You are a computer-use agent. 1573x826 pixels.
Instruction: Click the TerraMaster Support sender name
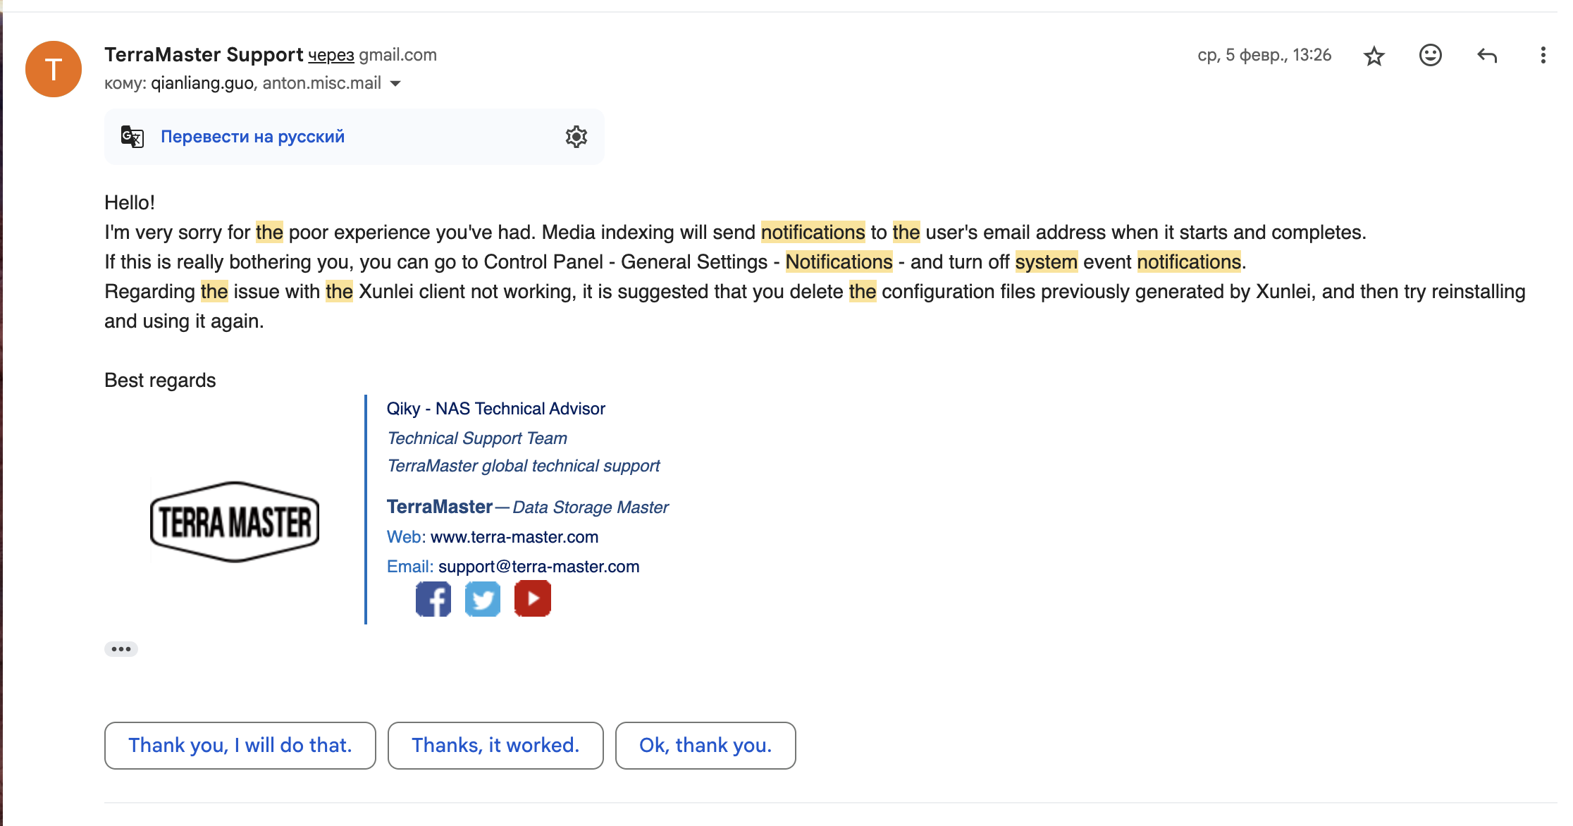pyautogui.click(x=204, y=54)
